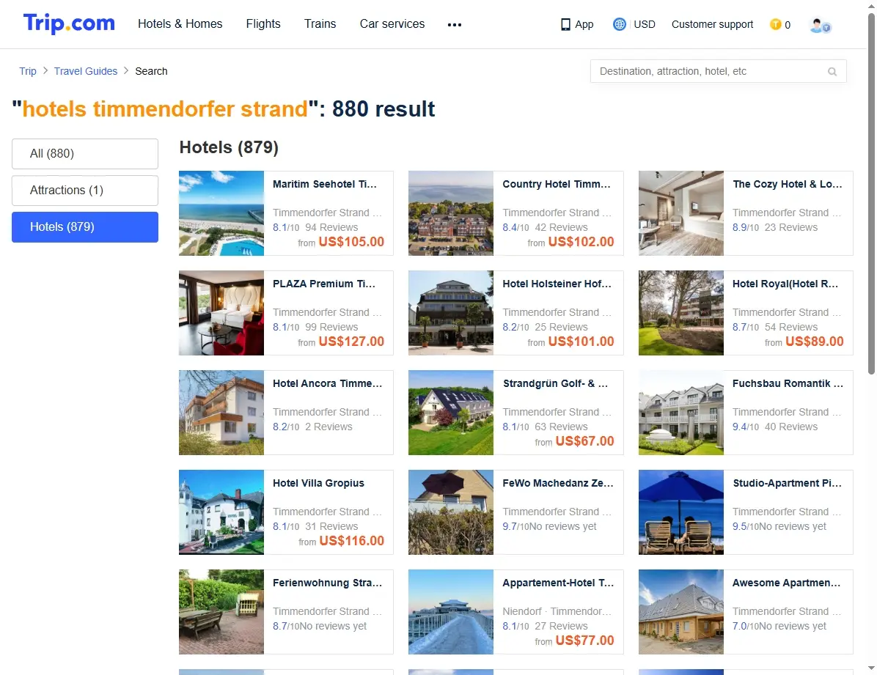Click the US$127.00 price
The width and height of the screenshot is (877, 675).
(351, 341)
